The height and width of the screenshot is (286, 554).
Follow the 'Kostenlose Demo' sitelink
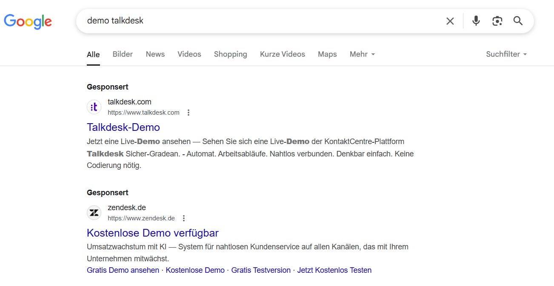(195, 270)
